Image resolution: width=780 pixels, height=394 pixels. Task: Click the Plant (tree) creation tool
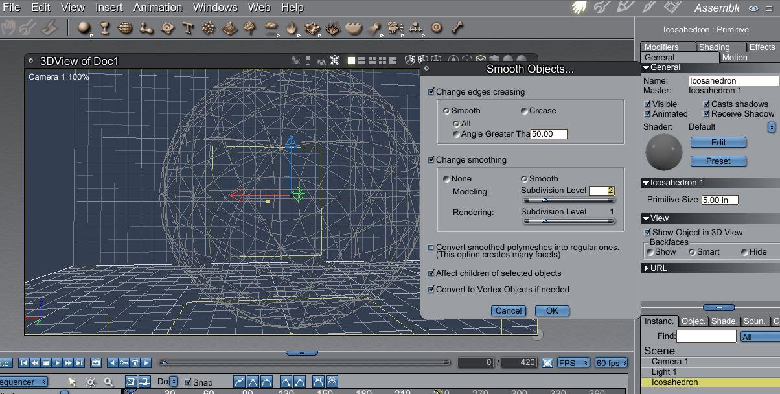(250, 28)
